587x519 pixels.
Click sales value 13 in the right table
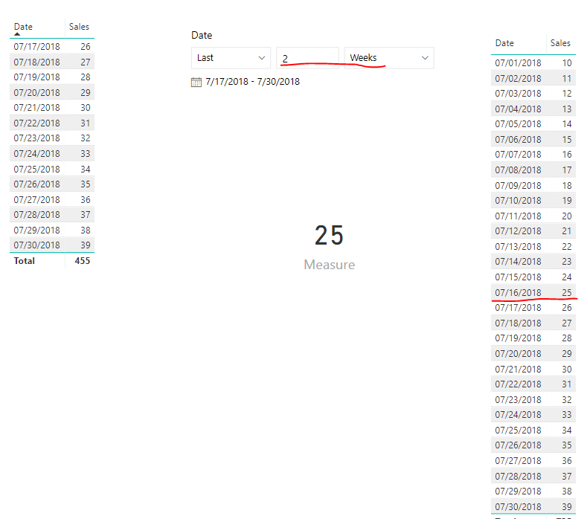(567, 109)
